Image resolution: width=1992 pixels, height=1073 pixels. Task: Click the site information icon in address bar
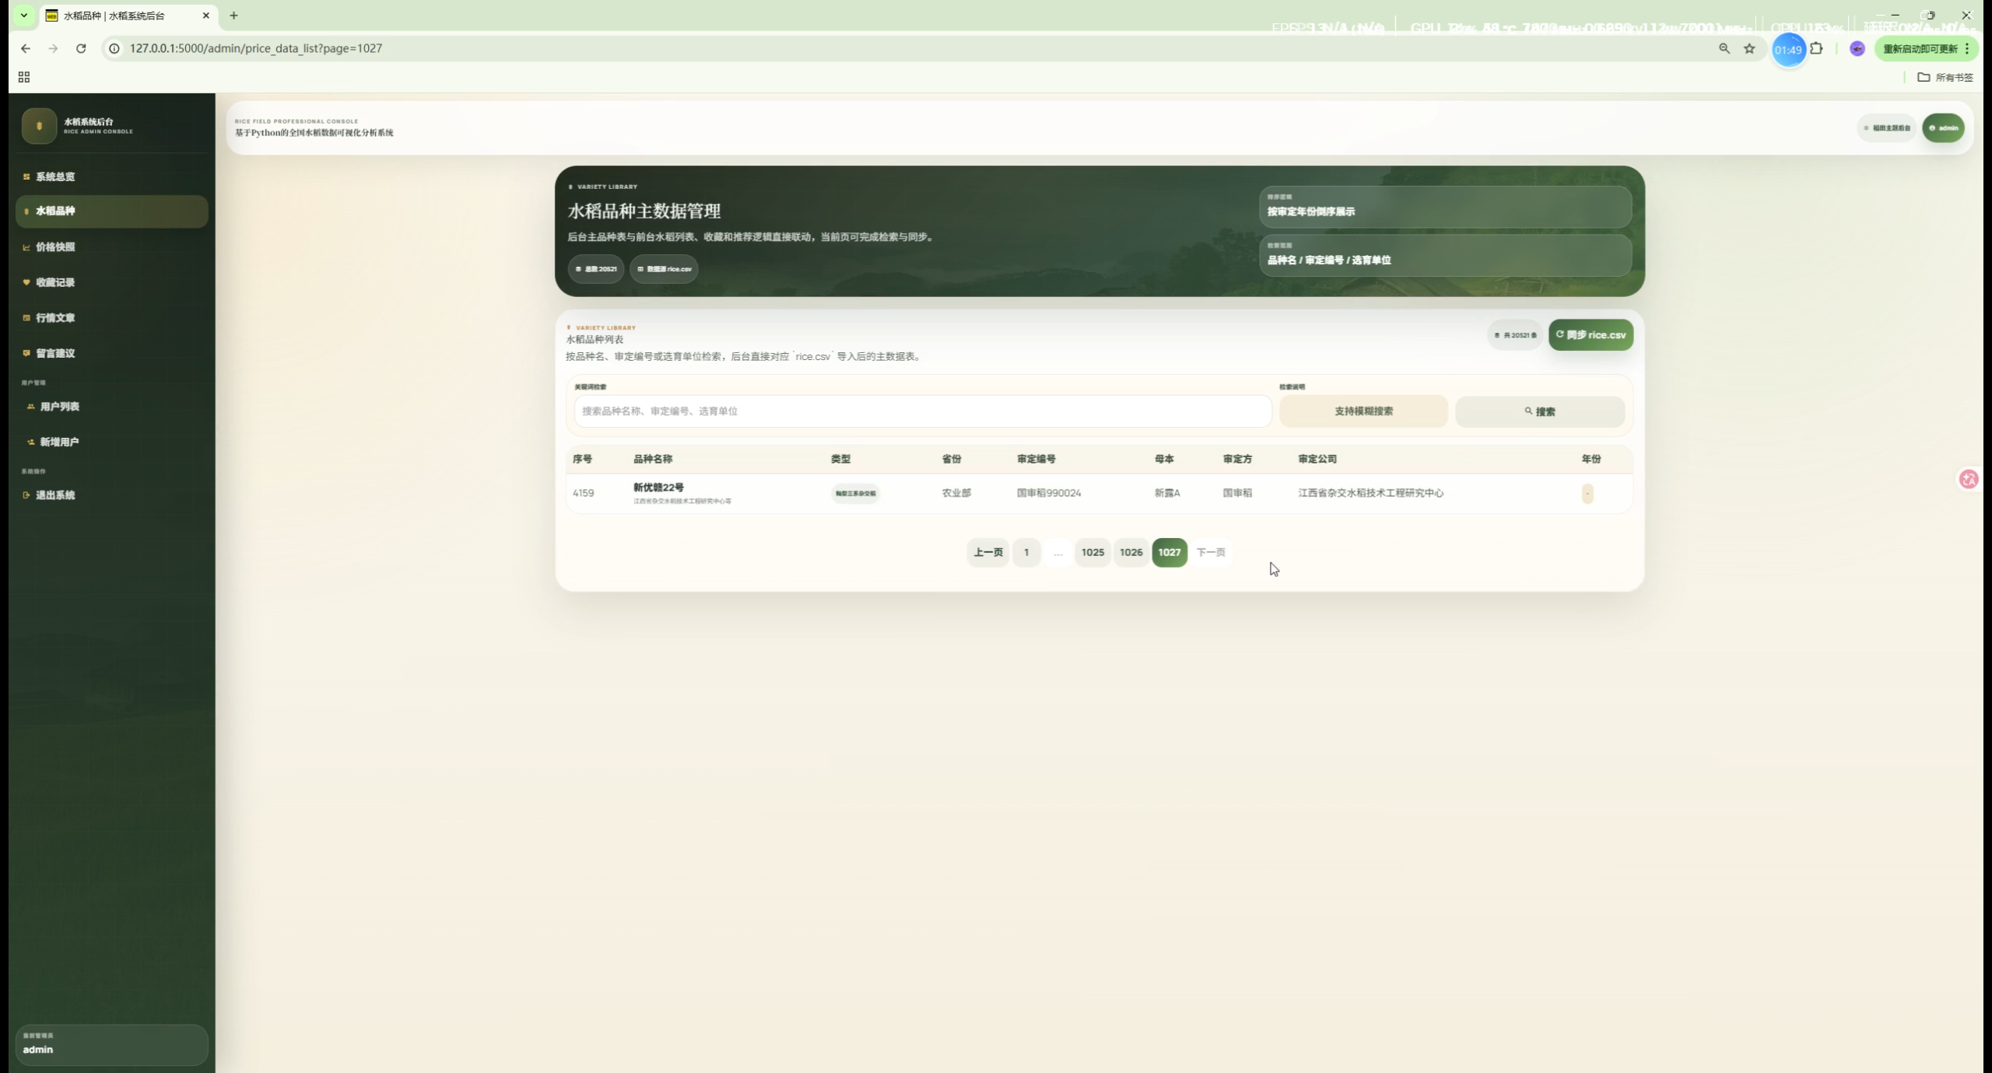coord(114,48)
